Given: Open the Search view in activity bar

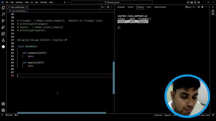Looking at the screenshot, I should coord(3,14).
